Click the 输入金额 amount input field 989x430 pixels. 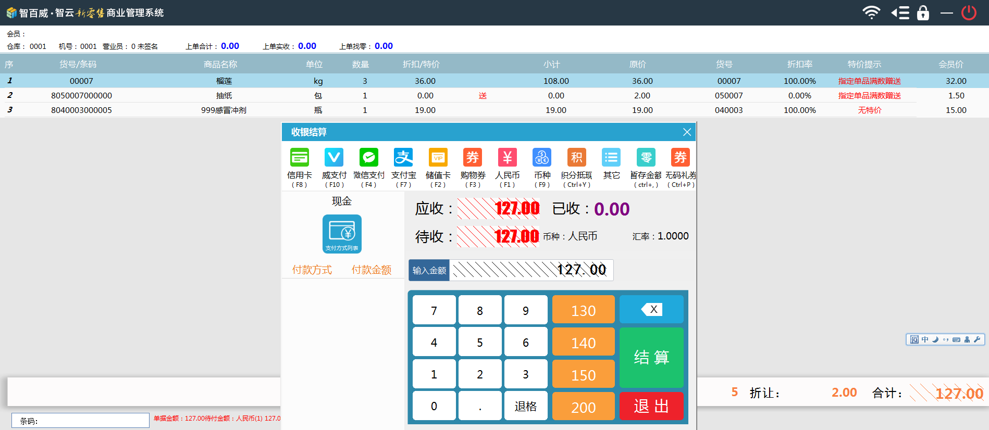tap(530, 270)
